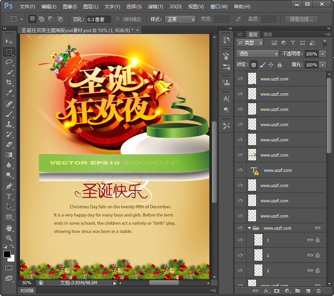
Task: Open the fill (填充) slider arrow
Action: pos(323,65)
